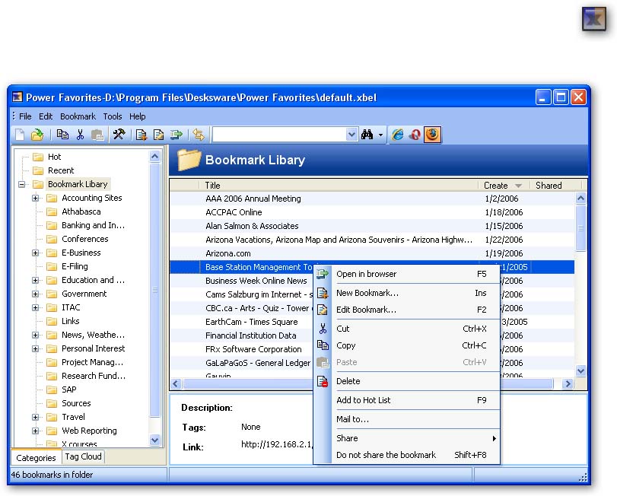Image resolution: width=617 pixels, height=496 pixels.
Task: Select the Opera browser toolbar icon
Action: coord(415,135)
